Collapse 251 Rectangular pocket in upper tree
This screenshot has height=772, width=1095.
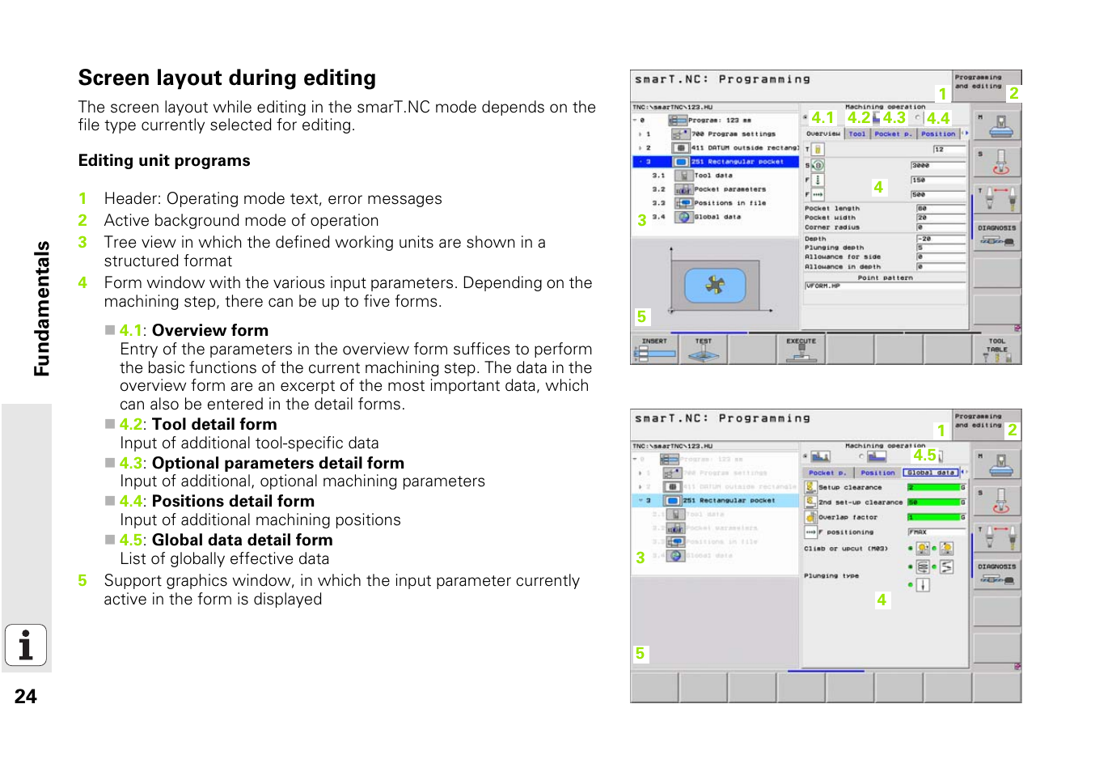tap(641, 162)
